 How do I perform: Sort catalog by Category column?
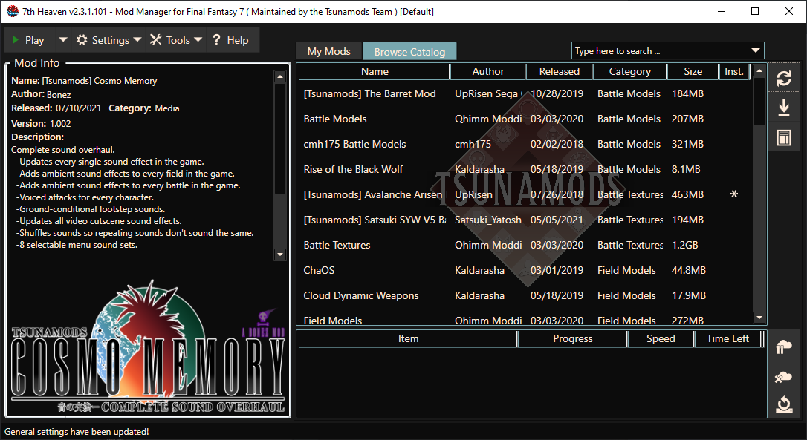coord(629,71)
